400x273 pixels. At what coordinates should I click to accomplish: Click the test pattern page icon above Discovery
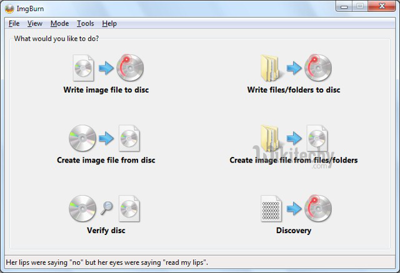271,208
